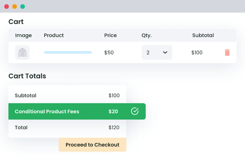
Task: Click Proceed to Checkout
Action: (92, 144)
